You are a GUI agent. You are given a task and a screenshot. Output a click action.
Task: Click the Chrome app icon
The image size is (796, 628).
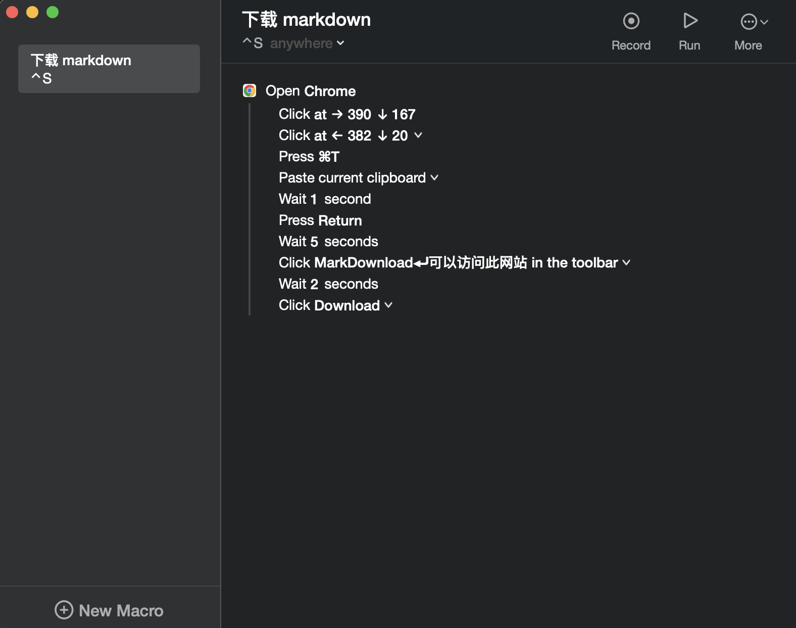click(250, 91)
